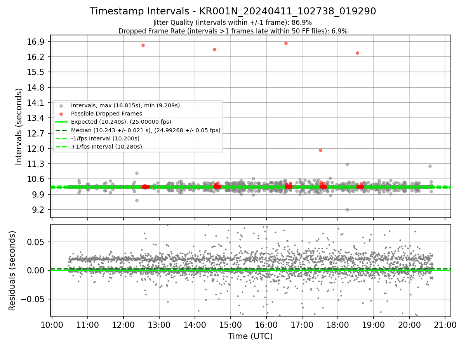Click y-axis tick label '9.2'
466x350 pixels.
coord(39,210)
